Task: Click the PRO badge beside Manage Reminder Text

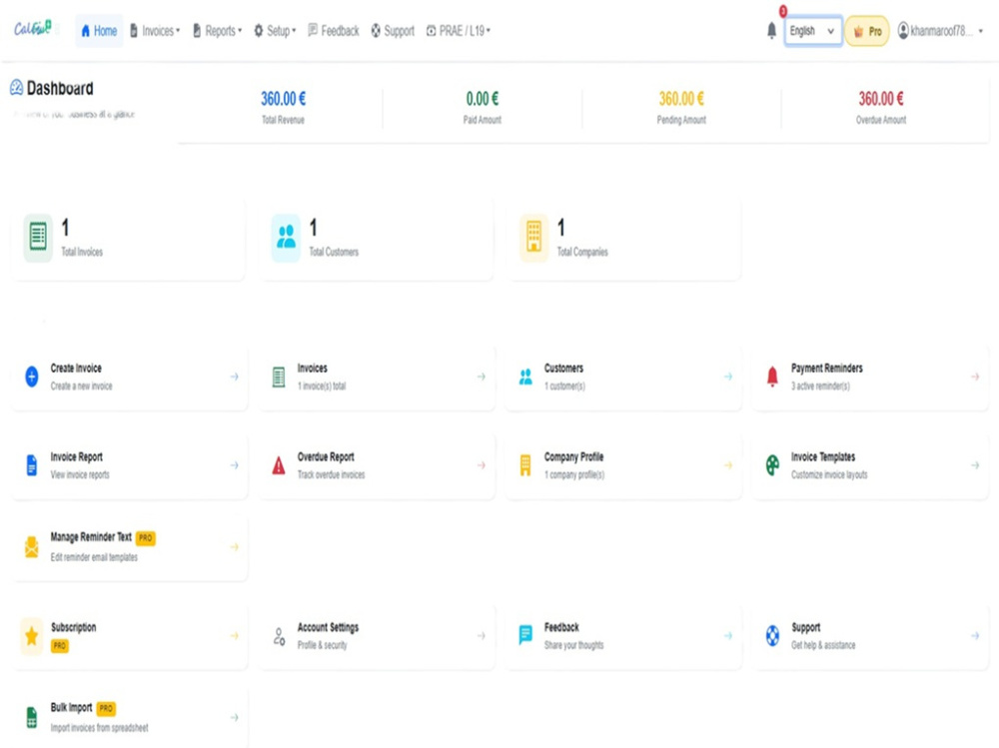Action: coord(145,537)
